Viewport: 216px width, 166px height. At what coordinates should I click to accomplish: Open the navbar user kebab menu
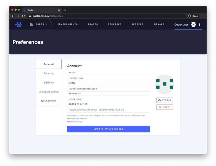pos(199,24)
